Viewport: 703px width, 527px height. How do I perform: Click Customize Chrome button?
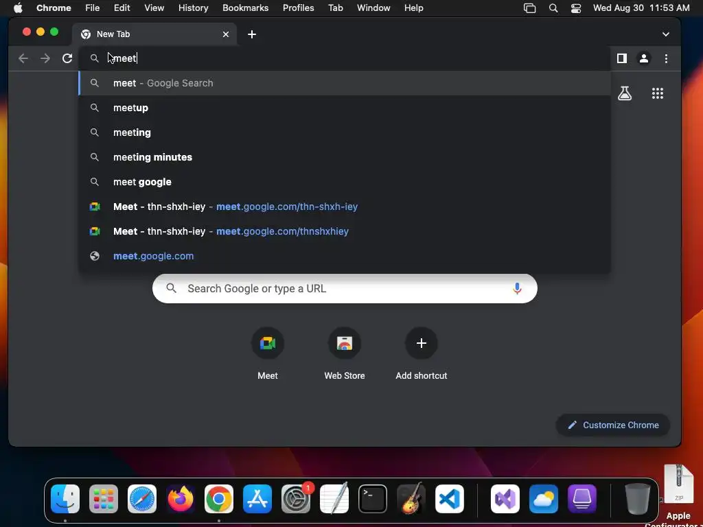613,425
